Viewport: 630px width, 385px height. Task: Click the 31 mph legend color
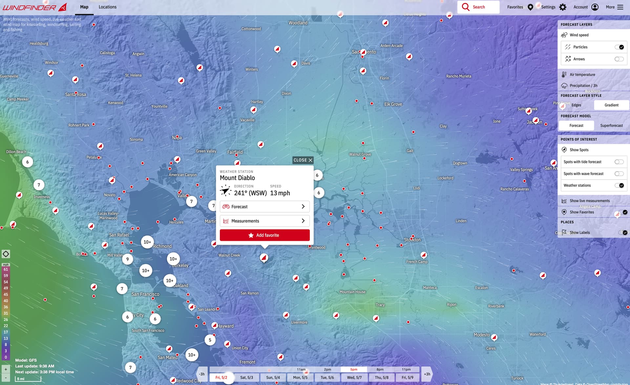6,313
